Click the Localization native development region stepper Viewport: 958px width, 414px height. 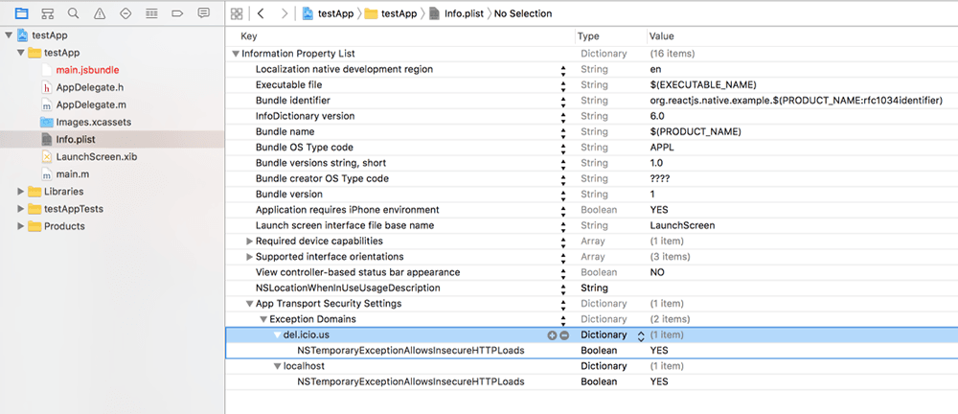tap(562, 70)
